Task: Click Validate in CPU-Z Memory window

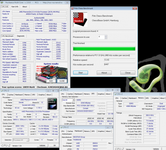Action: (x=156, y=149)
